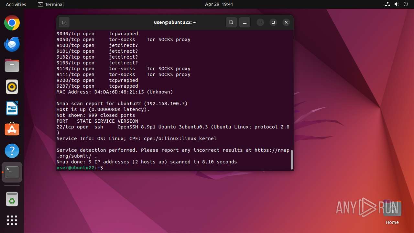Click the 'PORT STATE SERVICE VERSION' header line
This screenshot has width=414, height=233.
tap(97, 121)
